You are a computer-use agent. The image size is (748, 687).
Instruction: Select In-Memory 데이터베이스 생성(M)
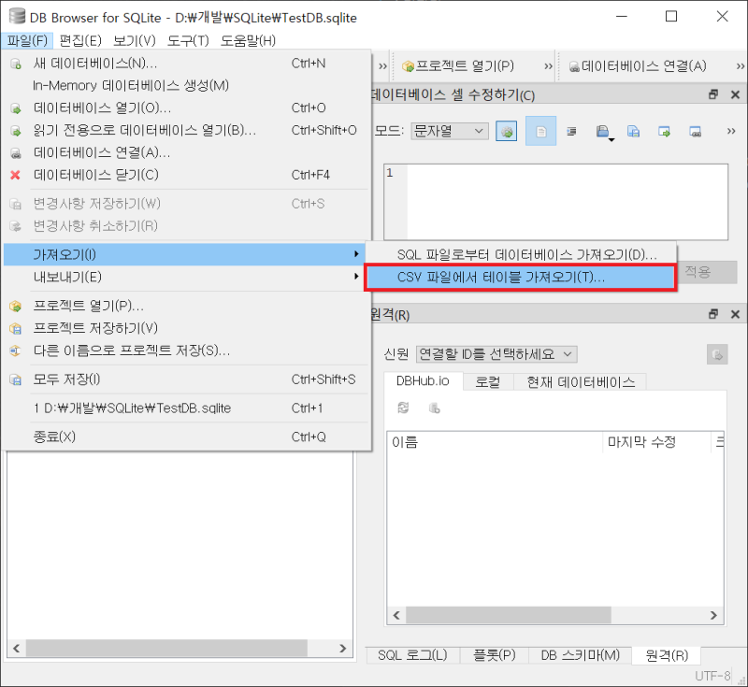187,85
